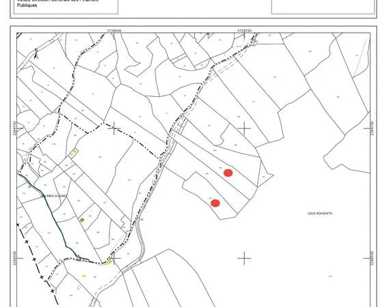Click the 1729500 easting coordinate label

114,31
